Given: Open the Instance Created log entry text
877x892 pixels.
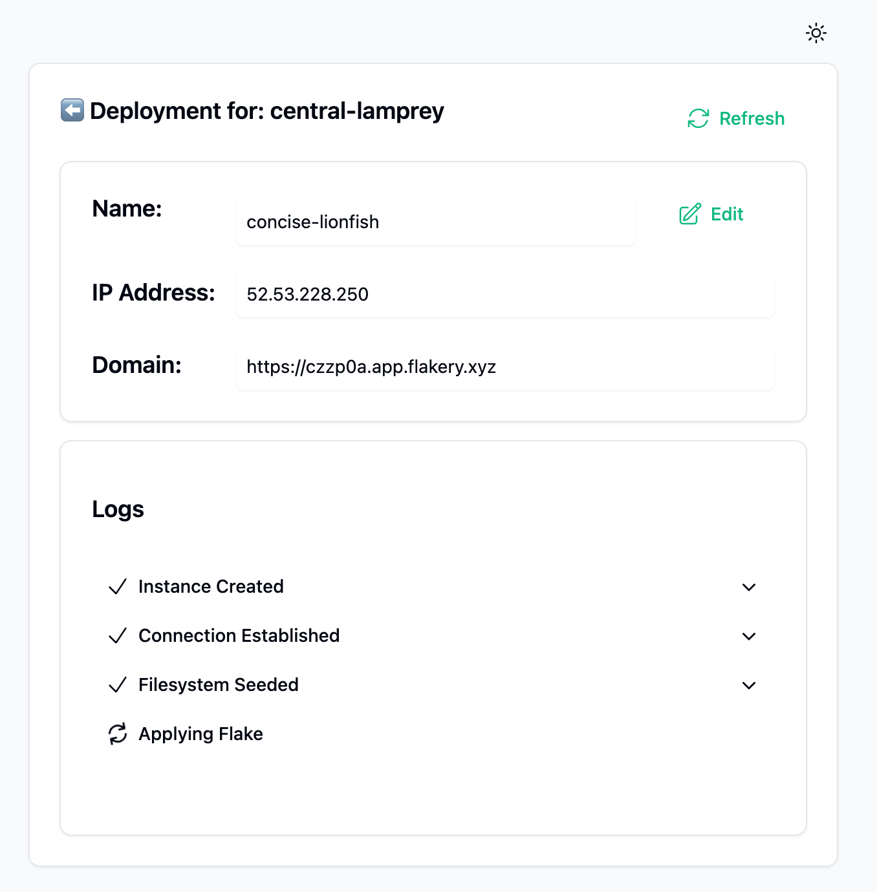Looking at the screenshot, I should [211, 586].
